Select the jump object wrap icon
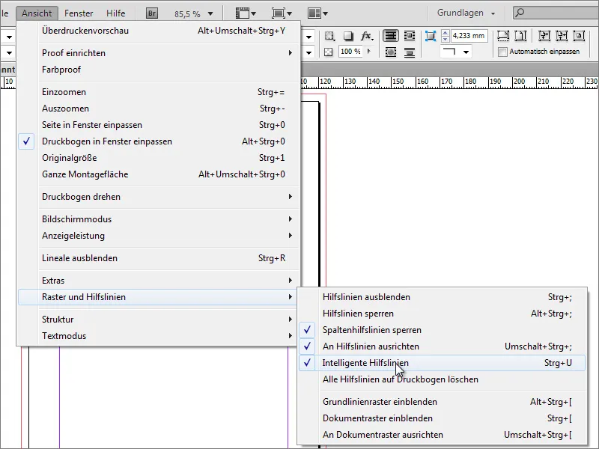Viewport: 599px width, 449px height. 410,52
